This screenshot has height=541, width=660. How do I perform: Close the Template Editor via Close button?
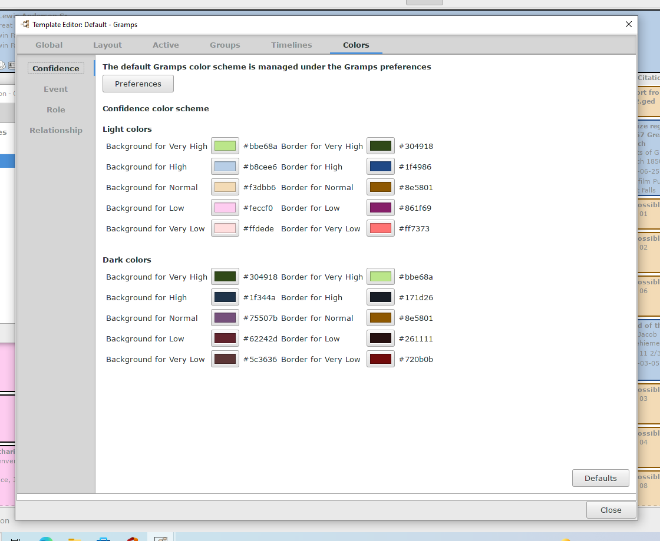(x=610, y=510)
